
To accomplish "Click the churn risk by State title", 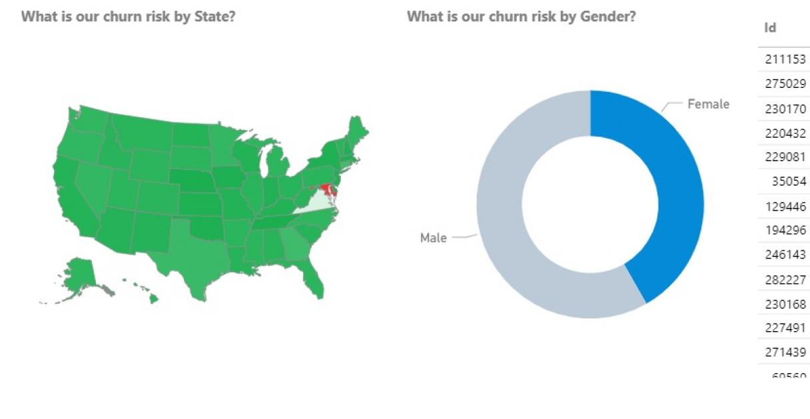I will (x=128, y=16).
